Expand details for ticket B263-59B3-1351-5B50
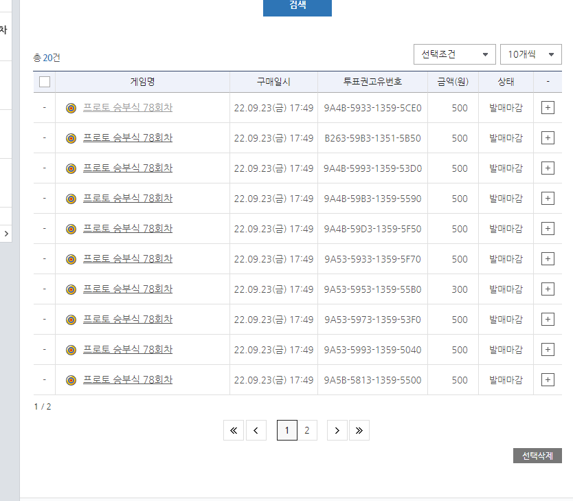Viewport: 573px width, 501px height. tap(548, 138)
